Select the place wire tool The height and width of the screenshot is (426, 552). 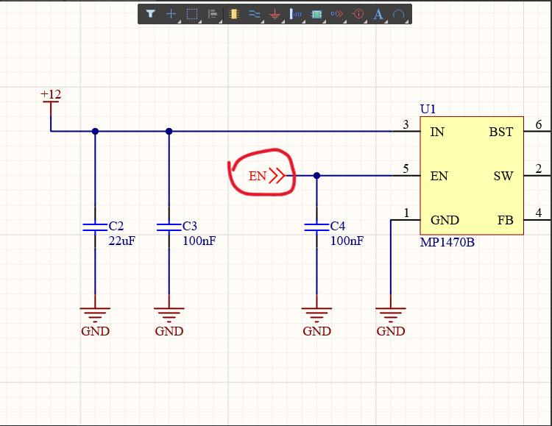click(254, 14)
